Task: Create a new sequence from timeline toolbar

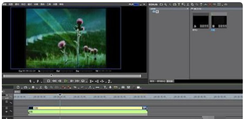Action: pyautogui.click(x=18, y=87)
